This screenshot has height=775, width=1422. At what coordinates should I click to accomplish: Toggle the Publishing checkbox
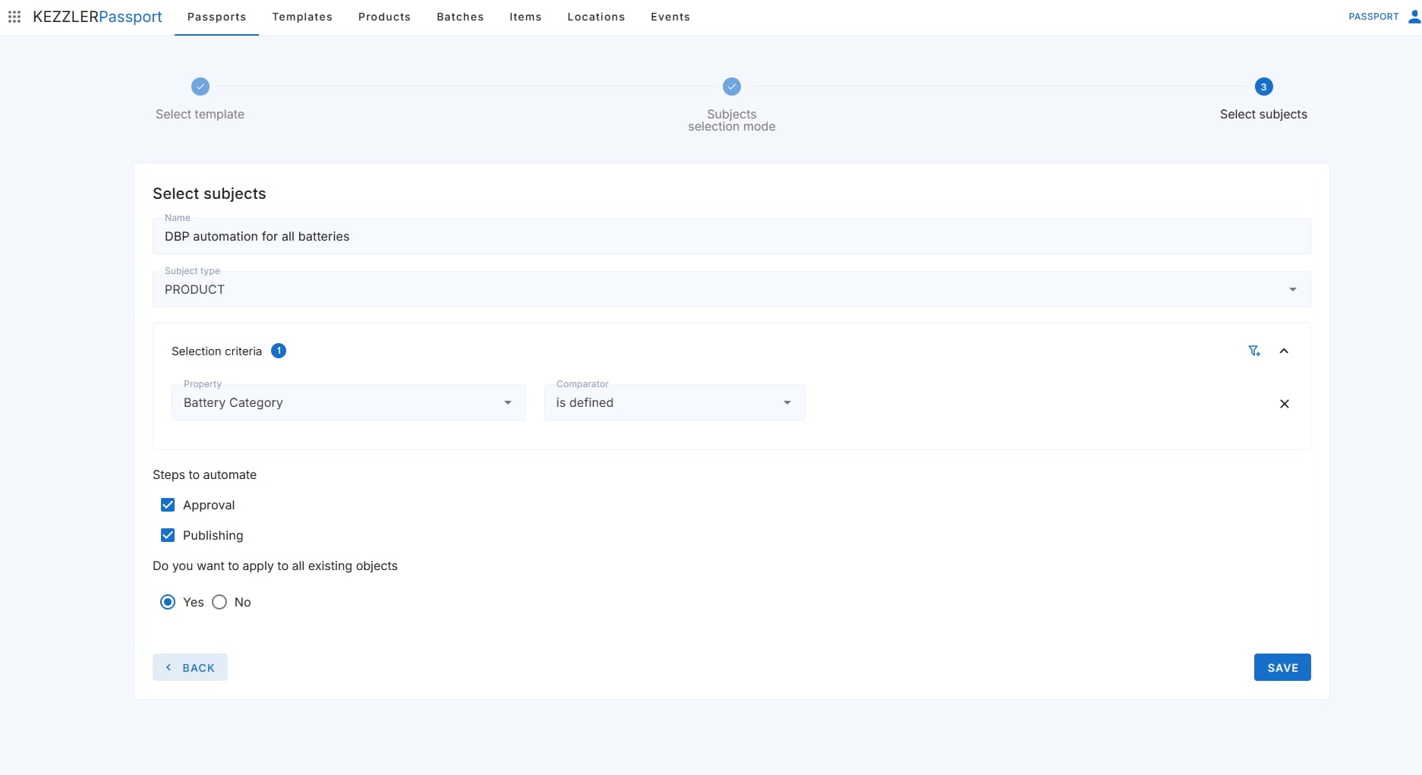[168, 535]
